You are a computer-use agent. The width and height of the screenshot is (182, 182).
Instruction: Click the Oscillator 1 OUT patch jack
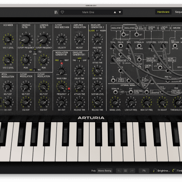(123, 35)
